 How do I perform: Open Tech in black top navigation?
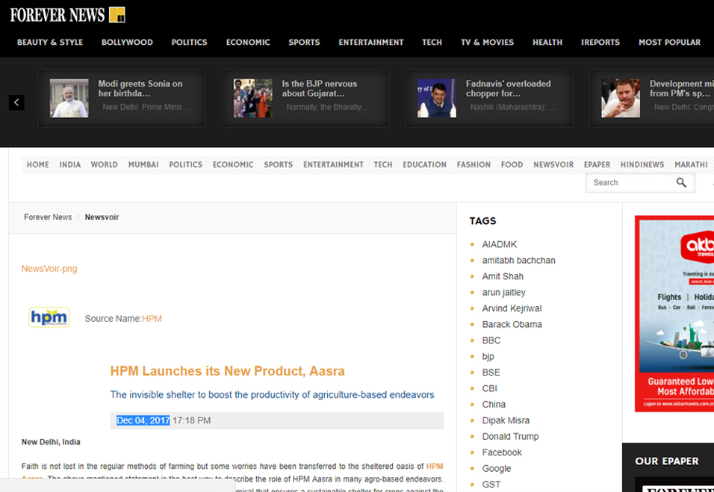(x=432, y=43)
